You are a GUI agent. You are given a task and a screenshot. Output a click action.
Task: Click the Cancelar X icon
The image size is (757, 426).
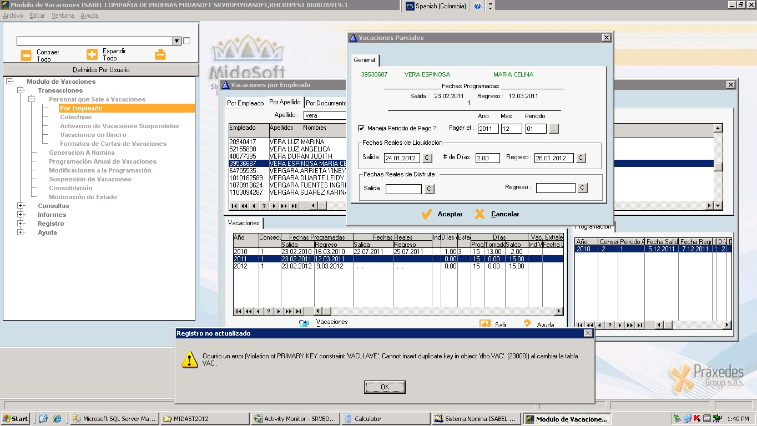pos(480,214)
